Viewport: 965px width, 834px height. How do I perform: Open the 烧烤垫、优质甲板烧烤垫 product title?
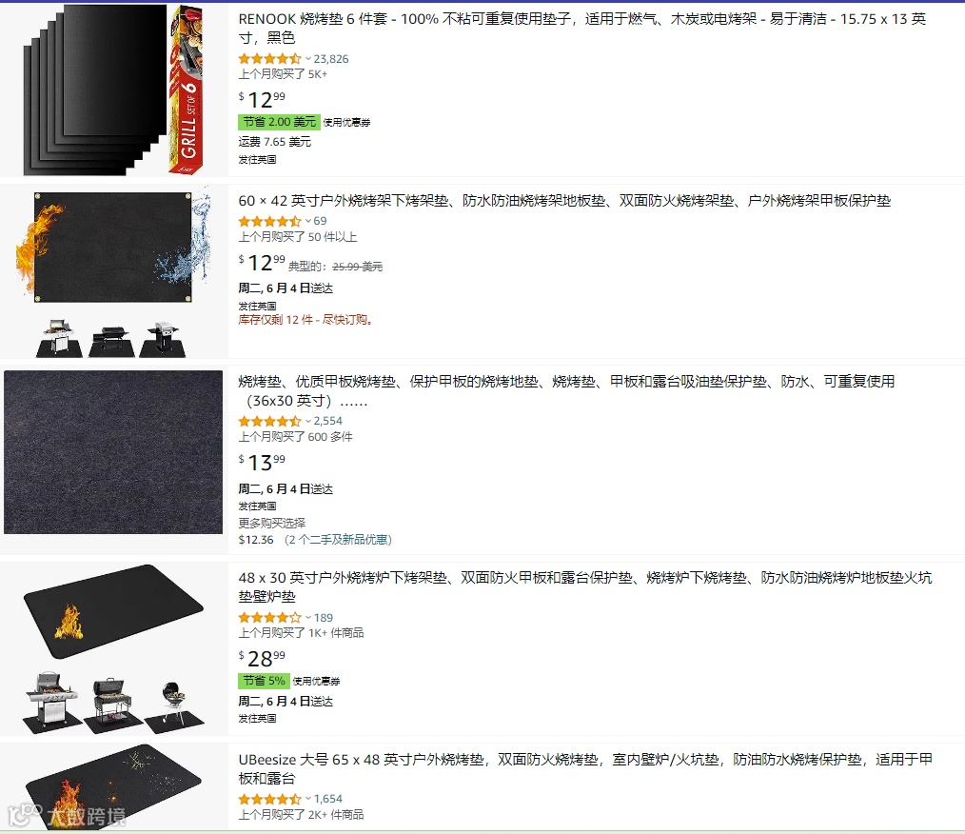pyautogui.click(x=566, y=391)
